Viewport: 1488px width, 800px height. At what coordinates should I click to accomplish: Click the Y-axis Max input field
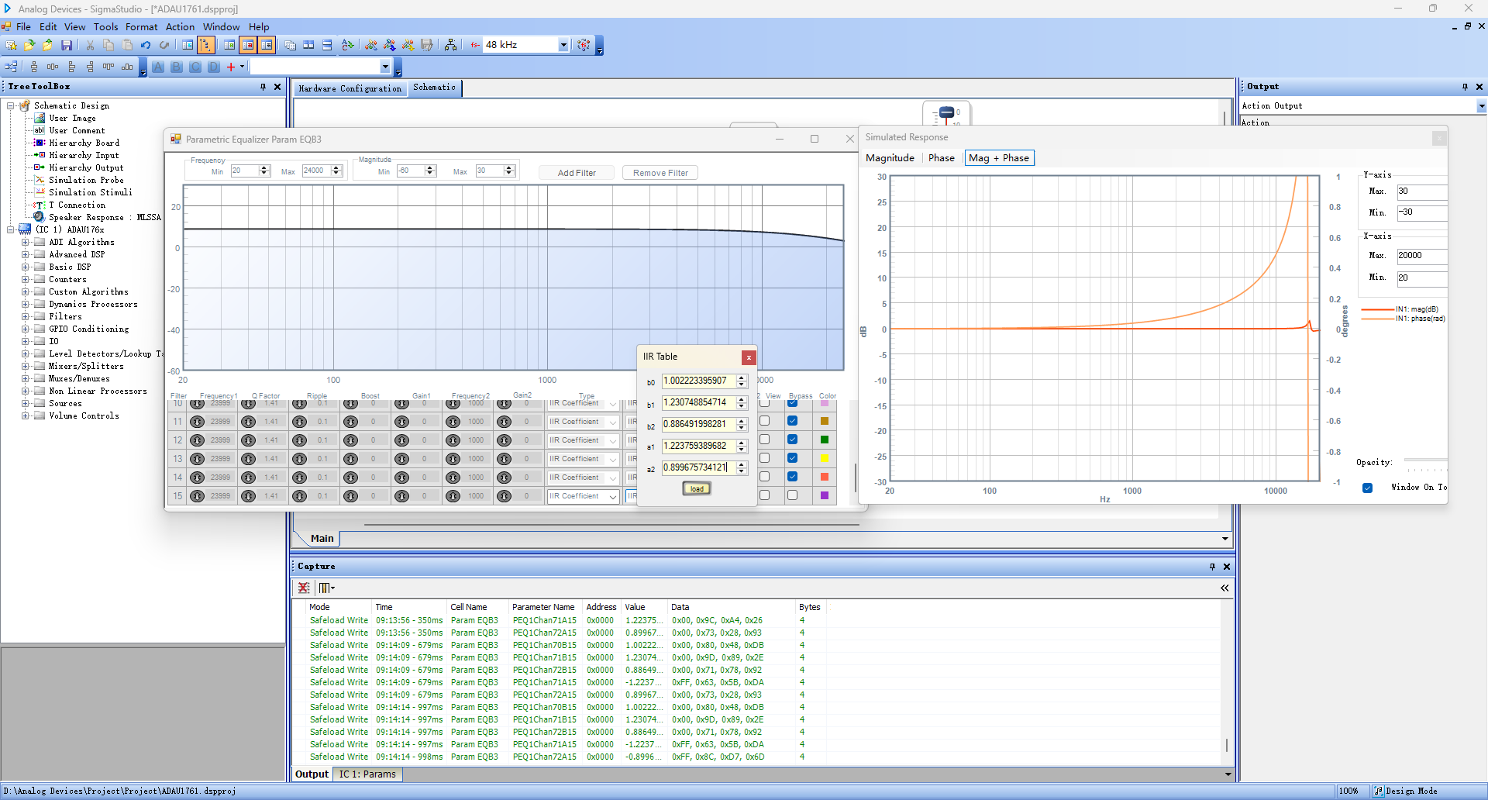point(1421,191)
